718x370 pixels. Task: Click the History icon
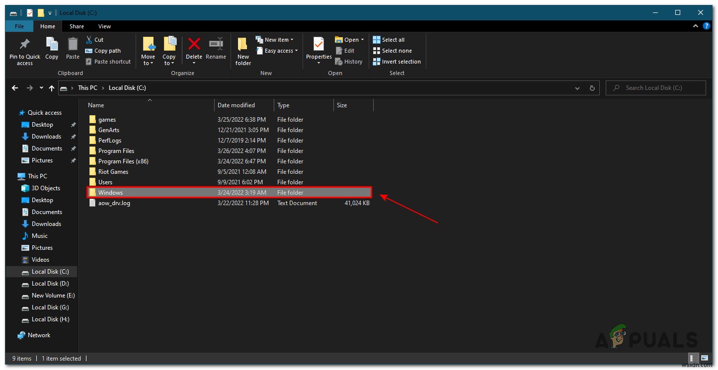[349, 61]
